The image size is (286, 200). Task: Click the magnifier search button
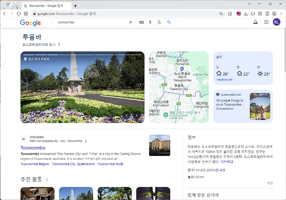(169, 22)
